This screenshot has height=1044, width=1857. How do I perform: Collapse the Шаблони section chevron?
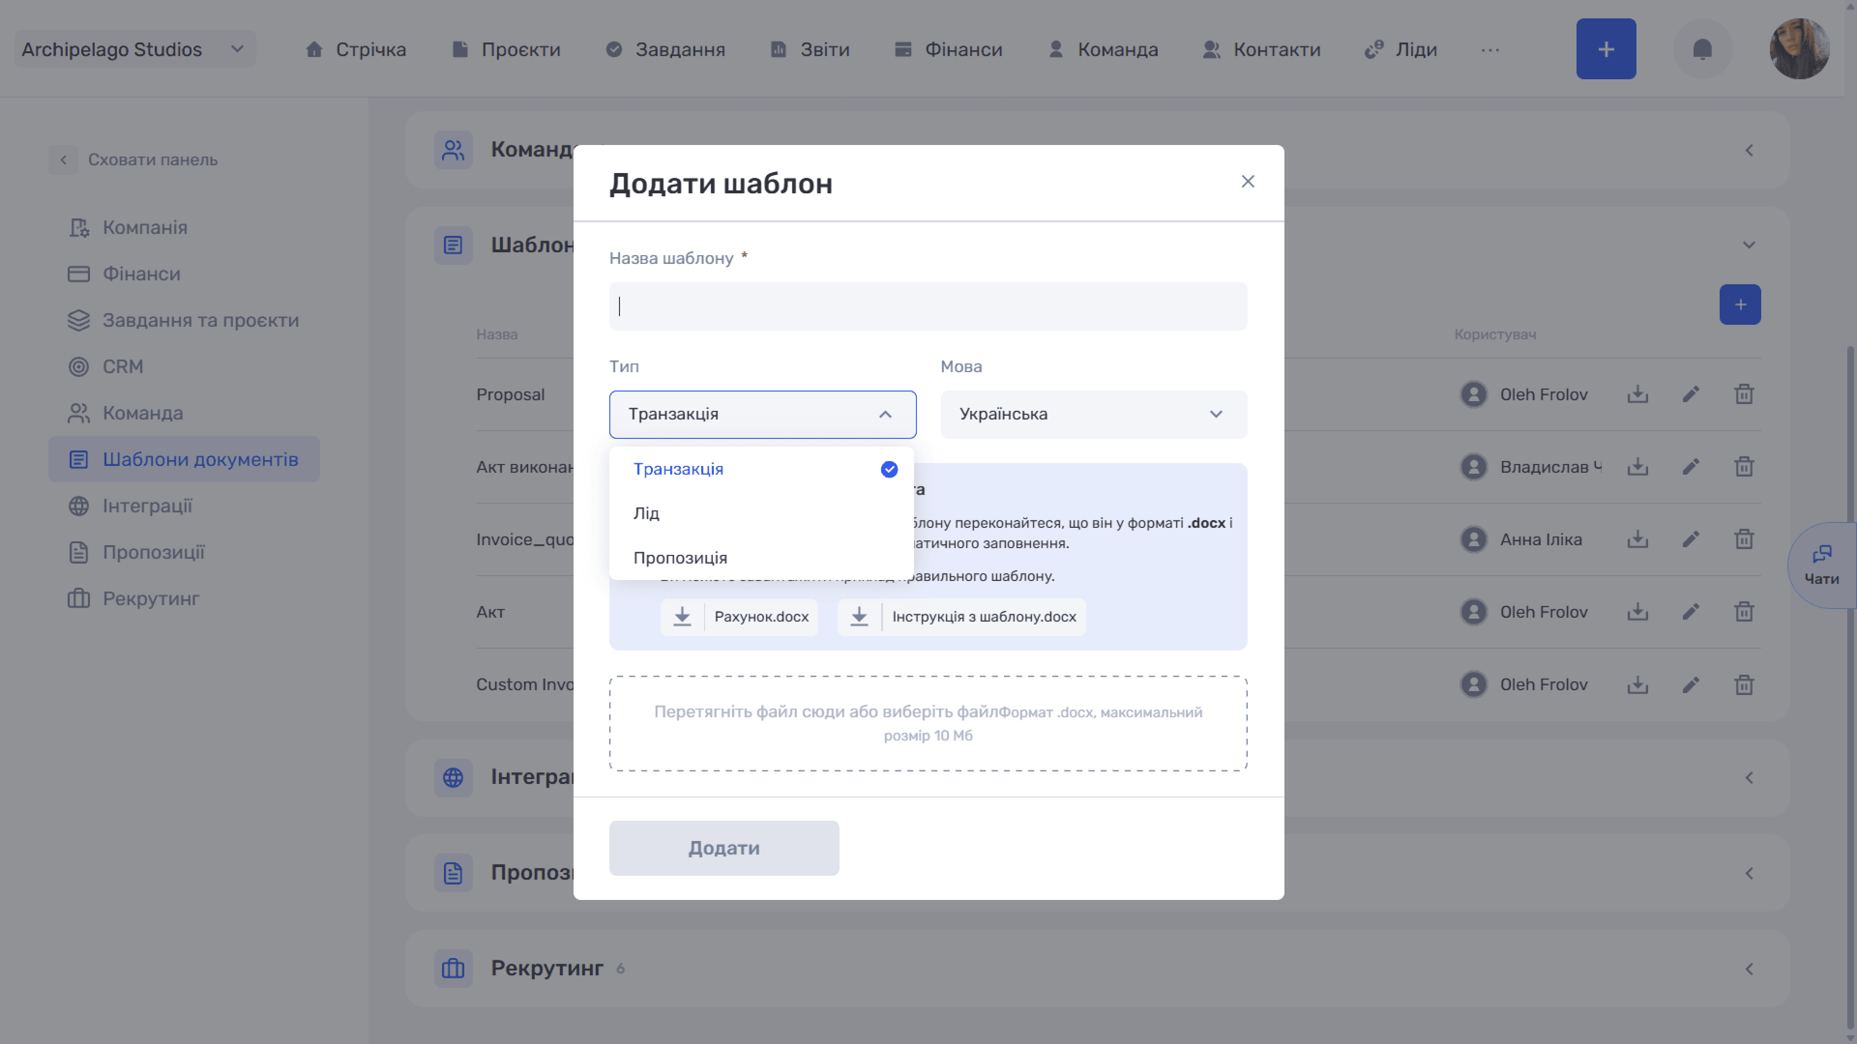(x=1749, y=245)
